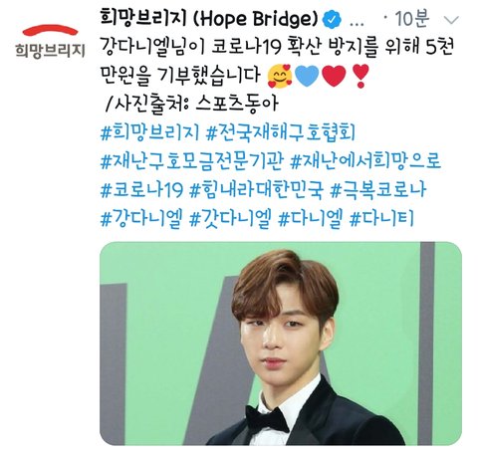This screenshot has width=478, height=455.
Task: Open the attached tweet photo
Action: [281, 343]
